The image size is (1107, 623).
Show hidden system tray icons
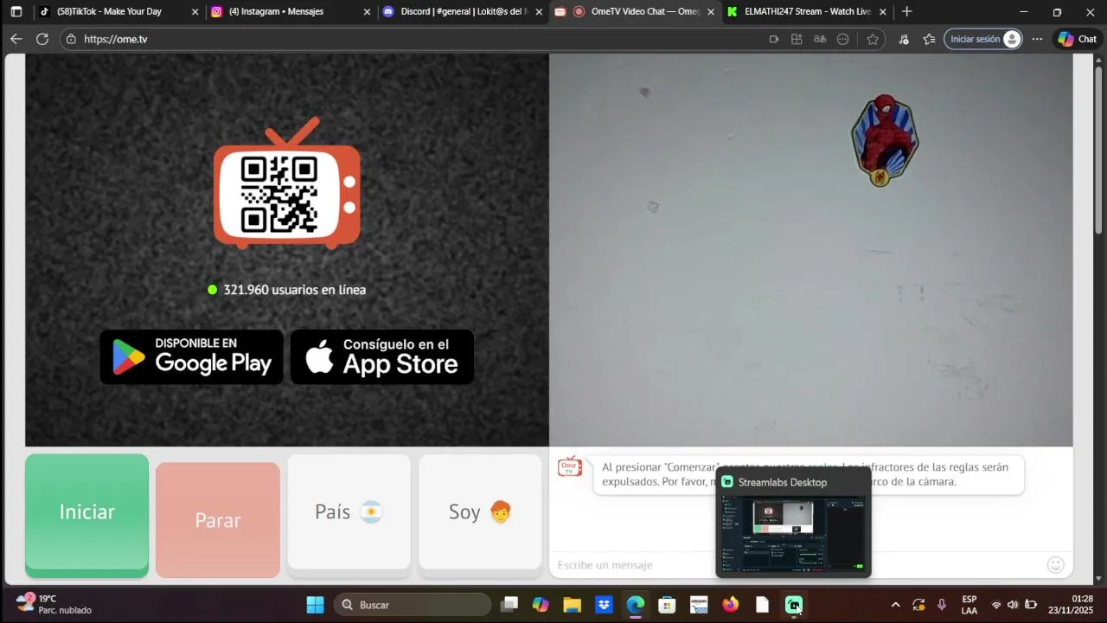tap(895, 605)
